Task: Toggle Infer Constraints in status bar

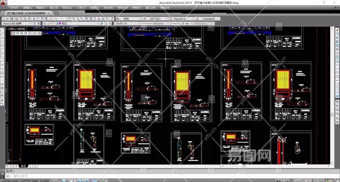Action: point(52,180)
